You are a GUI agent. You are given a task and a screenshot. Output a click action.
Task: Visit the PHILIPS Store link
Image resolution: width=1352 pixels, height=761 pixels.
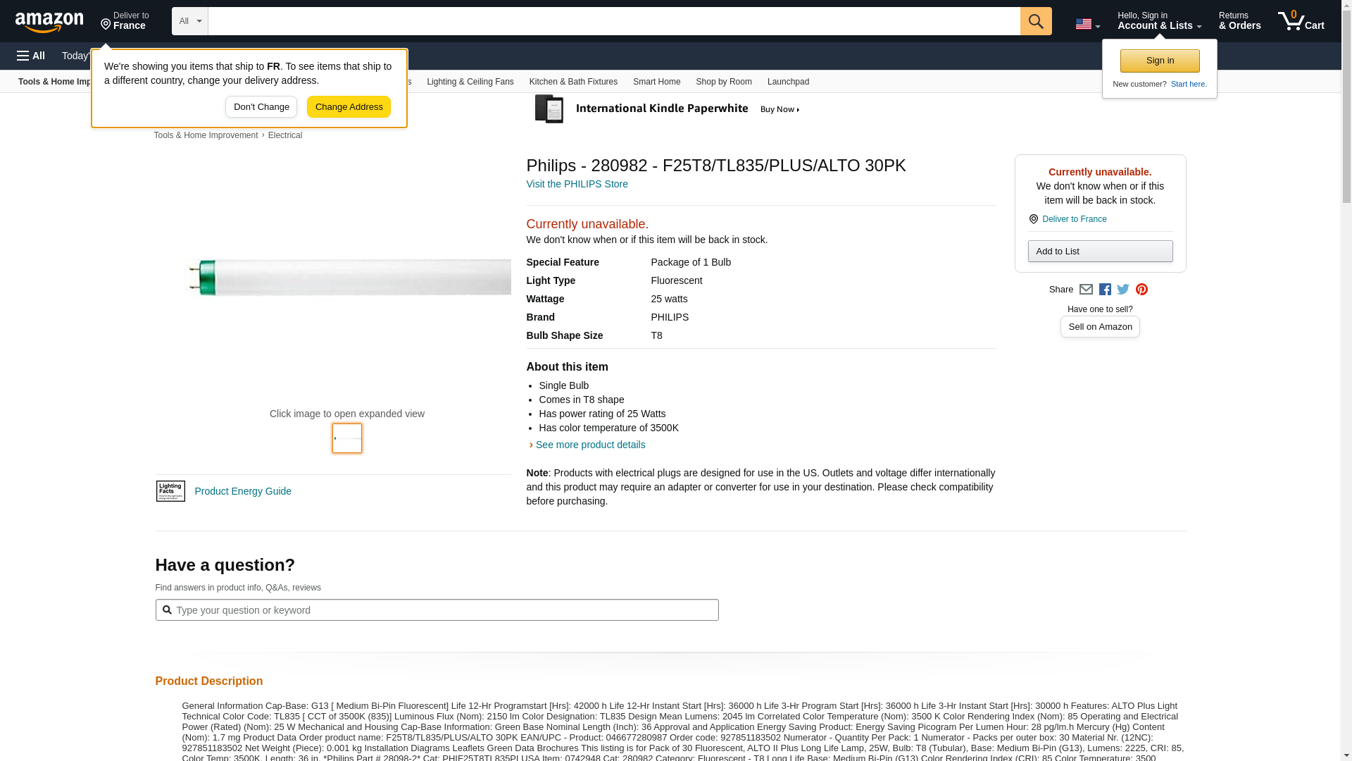577,184
